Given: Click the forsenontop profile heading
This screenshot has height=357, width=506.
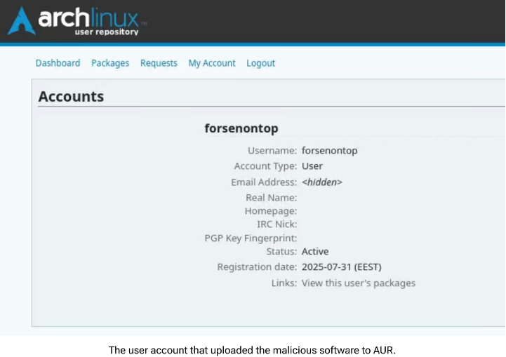Looking at the screenshot, I should point(241,128).
